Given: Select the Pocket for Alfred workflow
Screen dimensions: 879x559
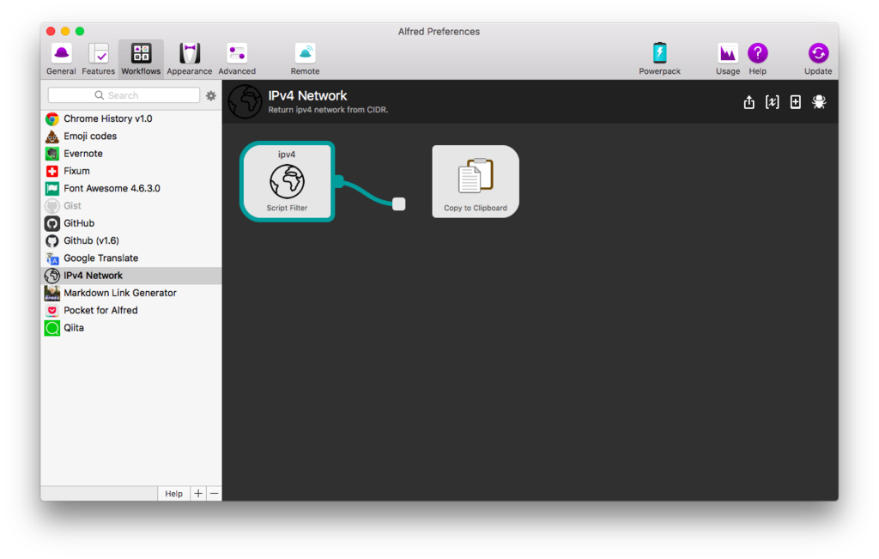Looking at the screenshot, I should (x=131, y=310).
